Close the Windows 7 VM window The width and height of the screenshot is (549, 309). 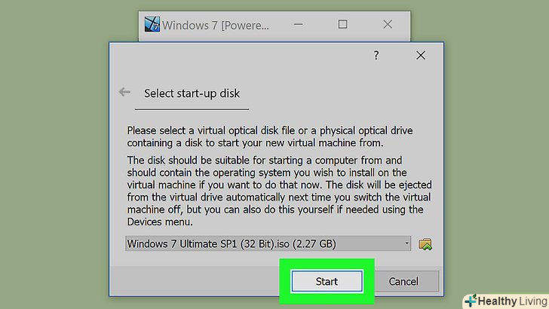[388, 25]
